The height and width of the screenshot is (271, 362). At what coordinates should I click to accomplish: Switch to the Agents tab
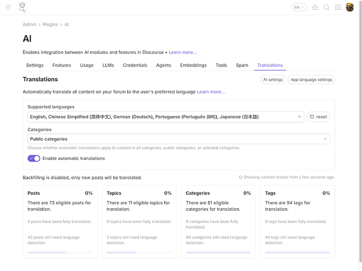[164, 66]
